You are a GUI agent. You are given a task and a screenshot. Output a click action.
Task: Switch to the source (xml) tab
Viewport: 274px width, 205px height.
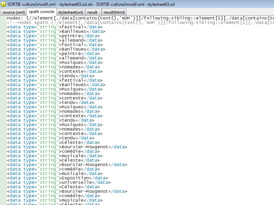click(x=13, y=12)
